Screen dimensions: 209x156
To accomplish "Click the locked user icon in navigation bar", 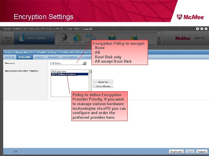I will click(134, 37).
